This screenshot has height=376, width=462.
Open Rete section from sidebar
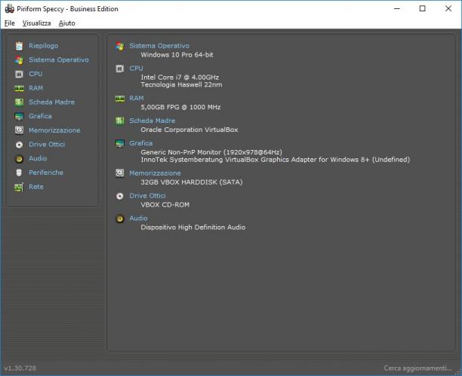click(x=36, y=187)
